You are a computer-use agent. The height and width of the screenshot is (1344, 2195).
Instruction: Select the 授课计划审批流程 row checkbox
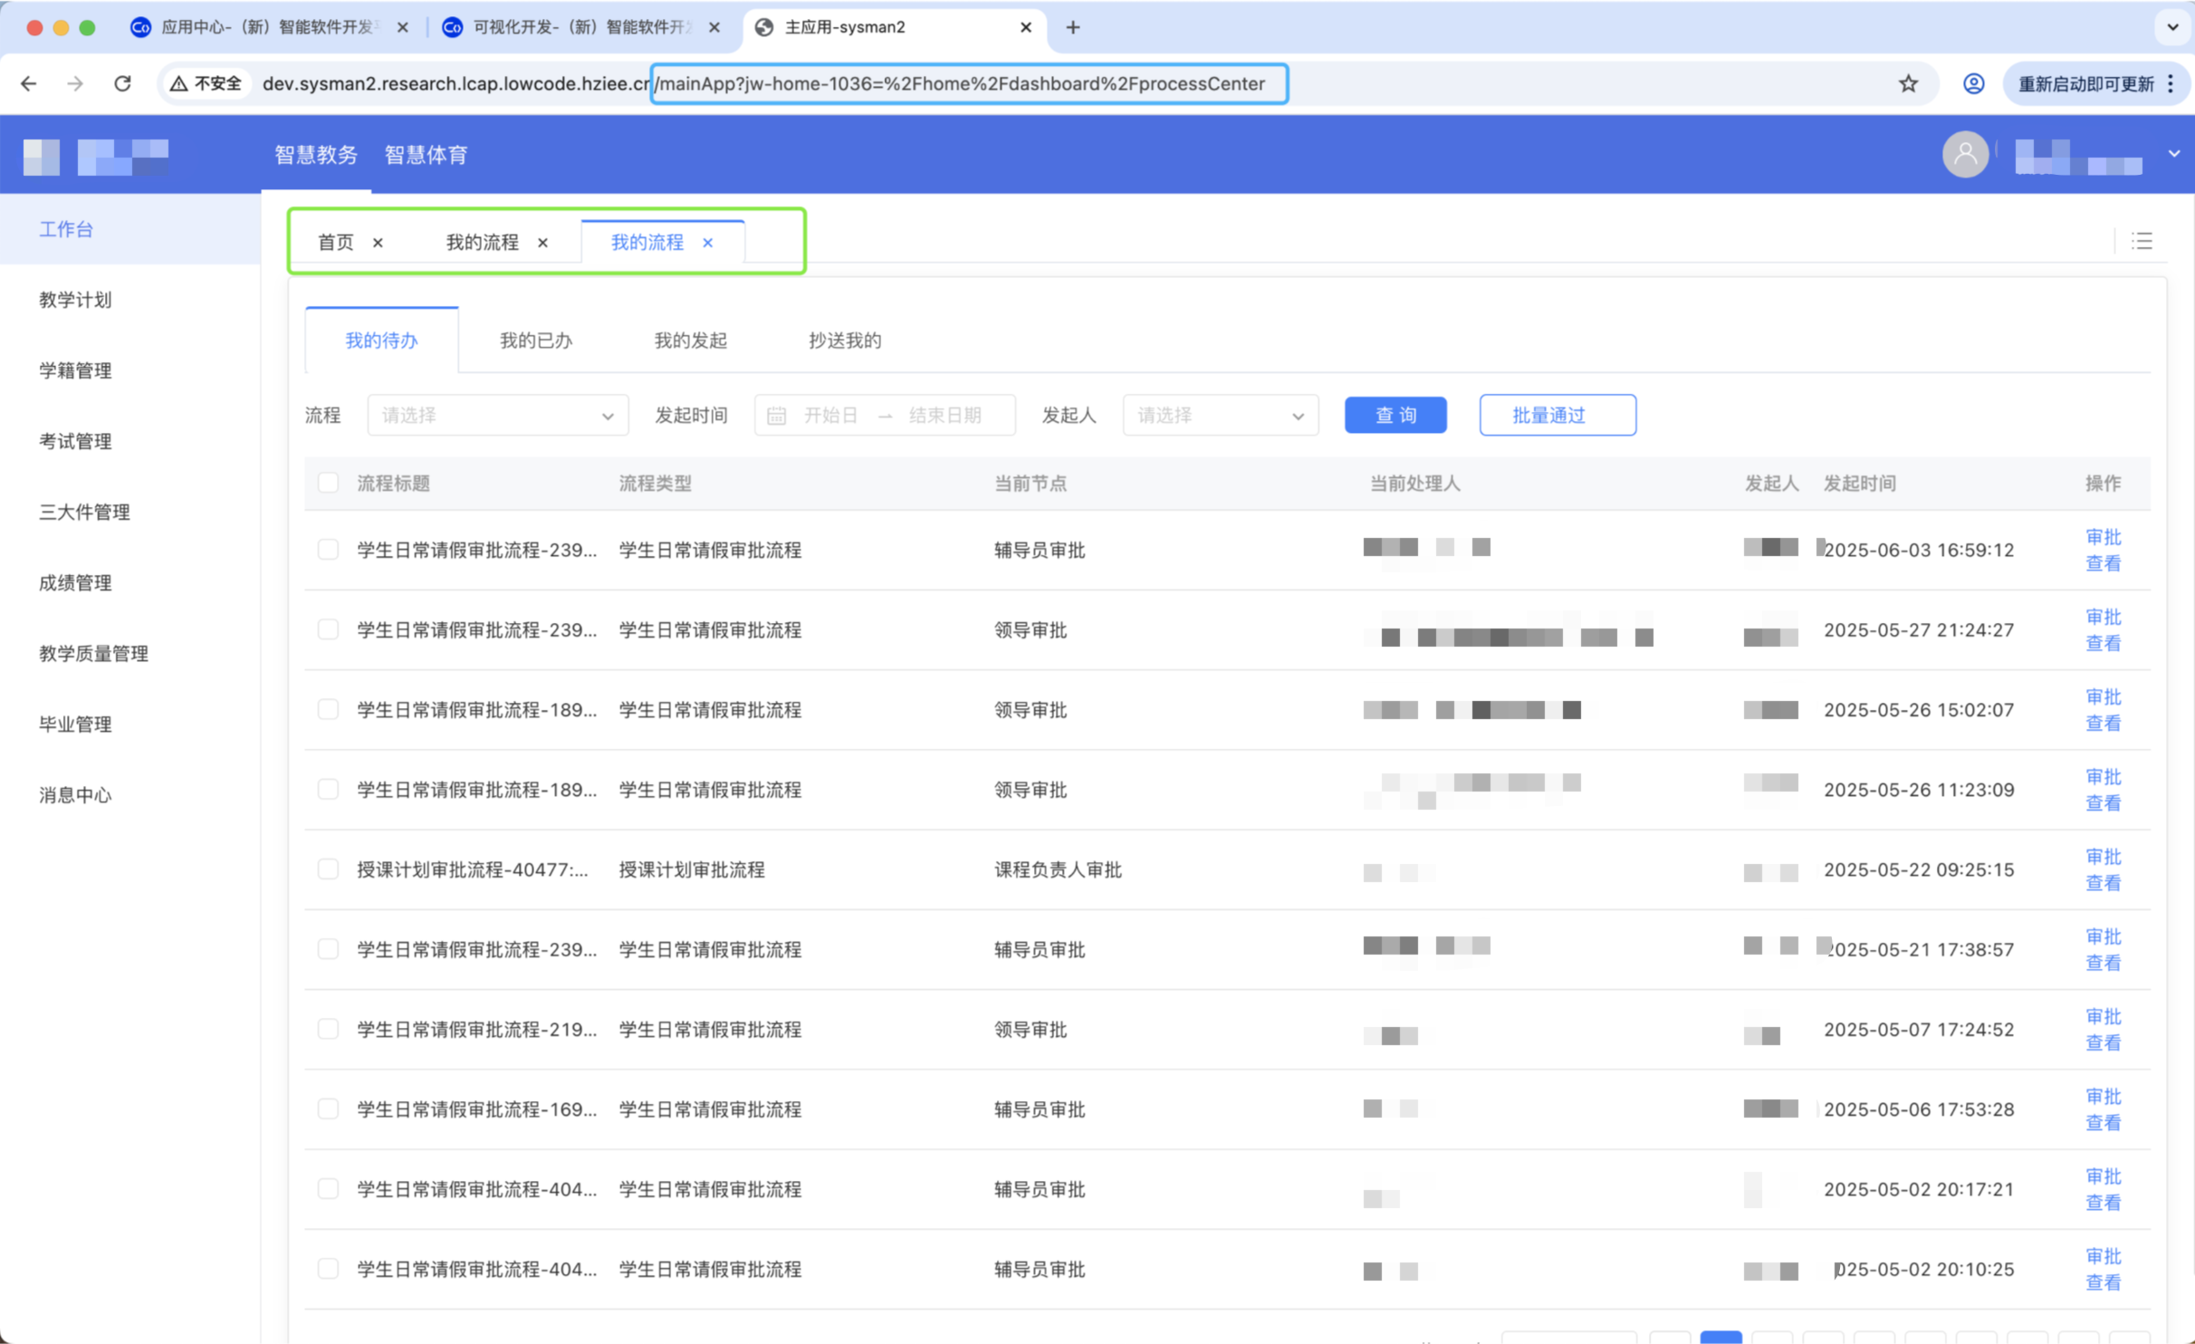328,869
